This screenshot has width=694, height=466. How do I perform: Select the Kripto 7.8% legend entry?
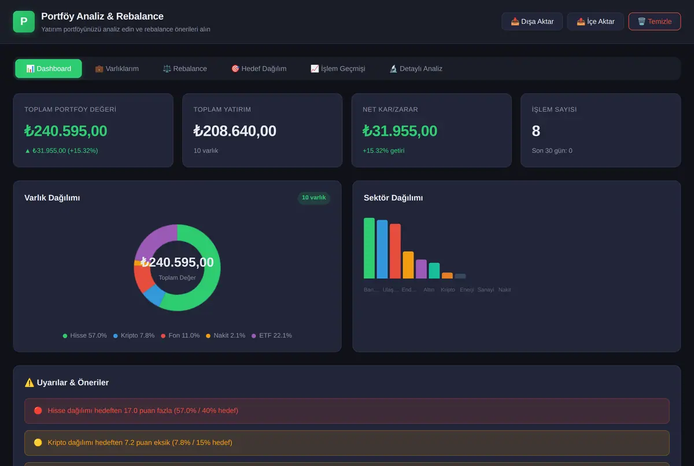[134, 335]
